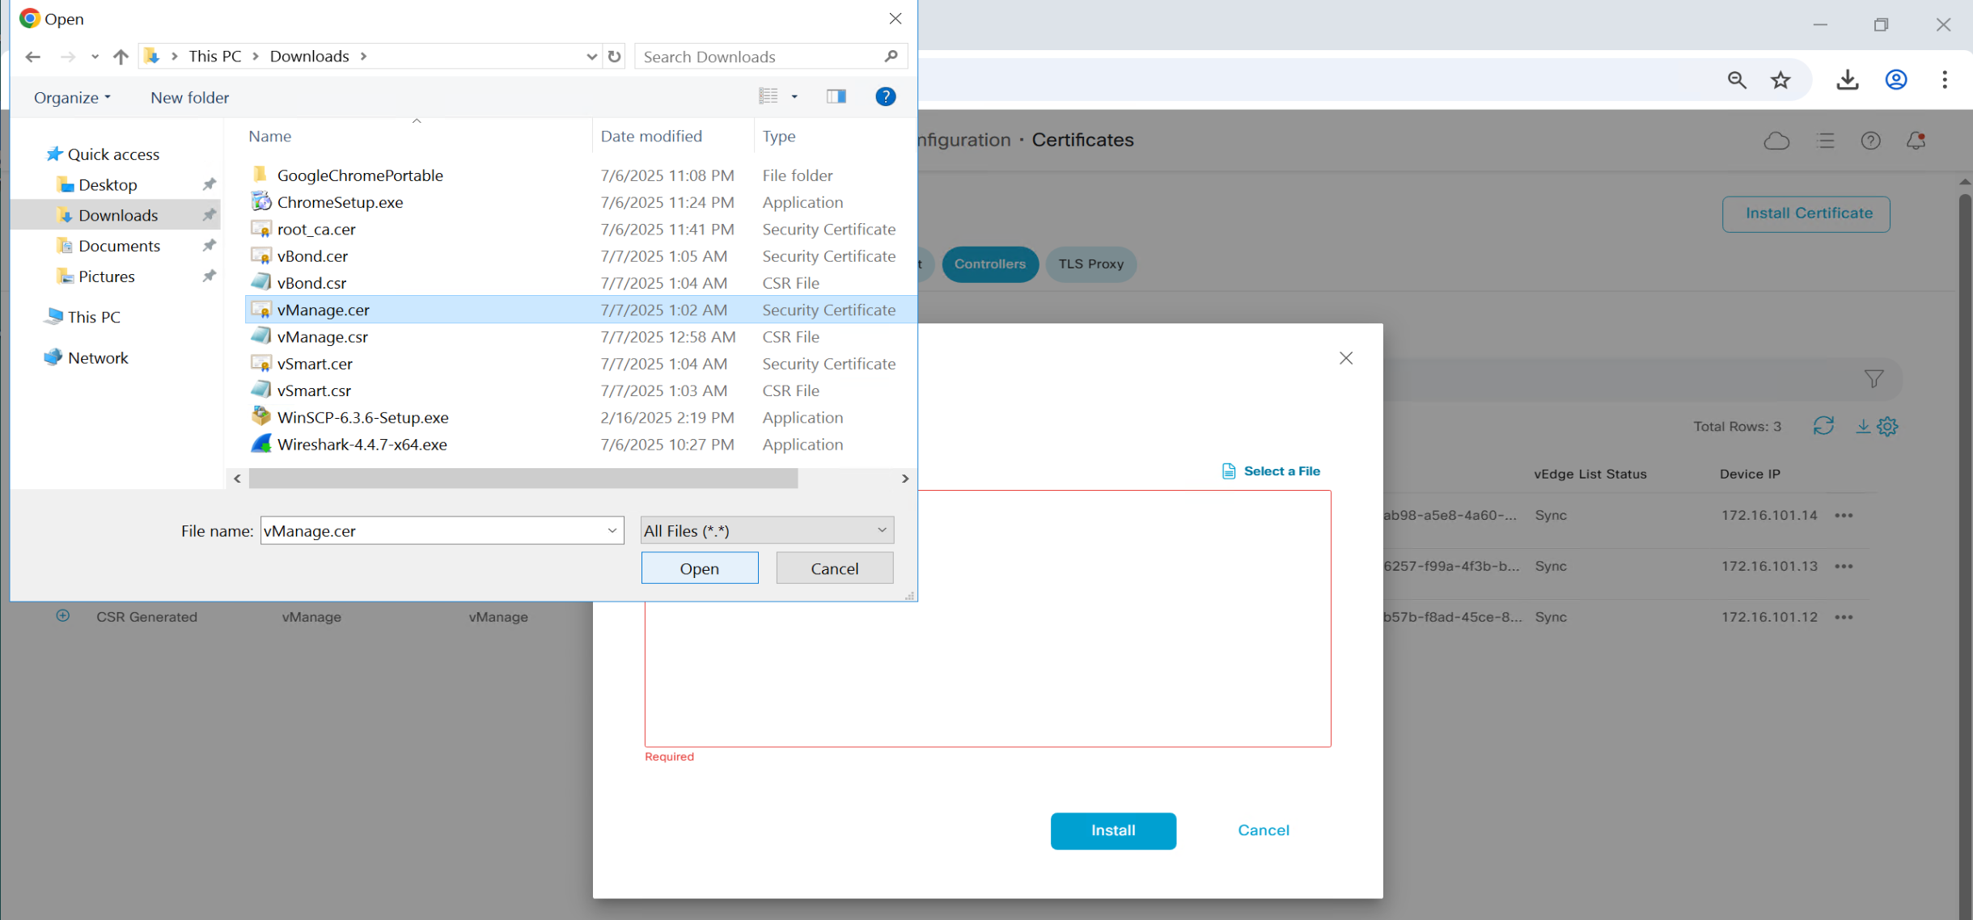
Task: Click the table refresh icon near Total Rows
Action: [1823, 426]
